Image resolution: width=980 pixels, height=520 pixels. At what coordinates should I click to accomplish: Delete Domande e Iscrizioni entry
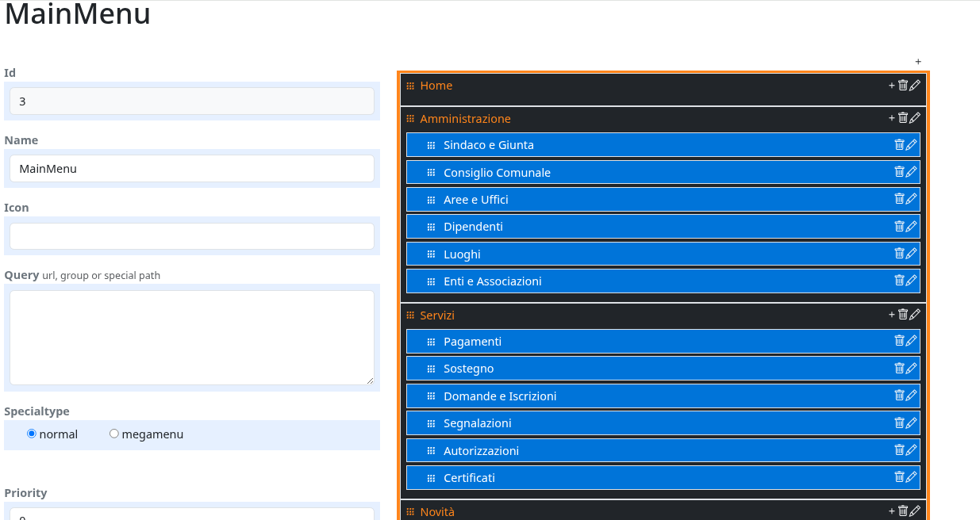point(900,395)
